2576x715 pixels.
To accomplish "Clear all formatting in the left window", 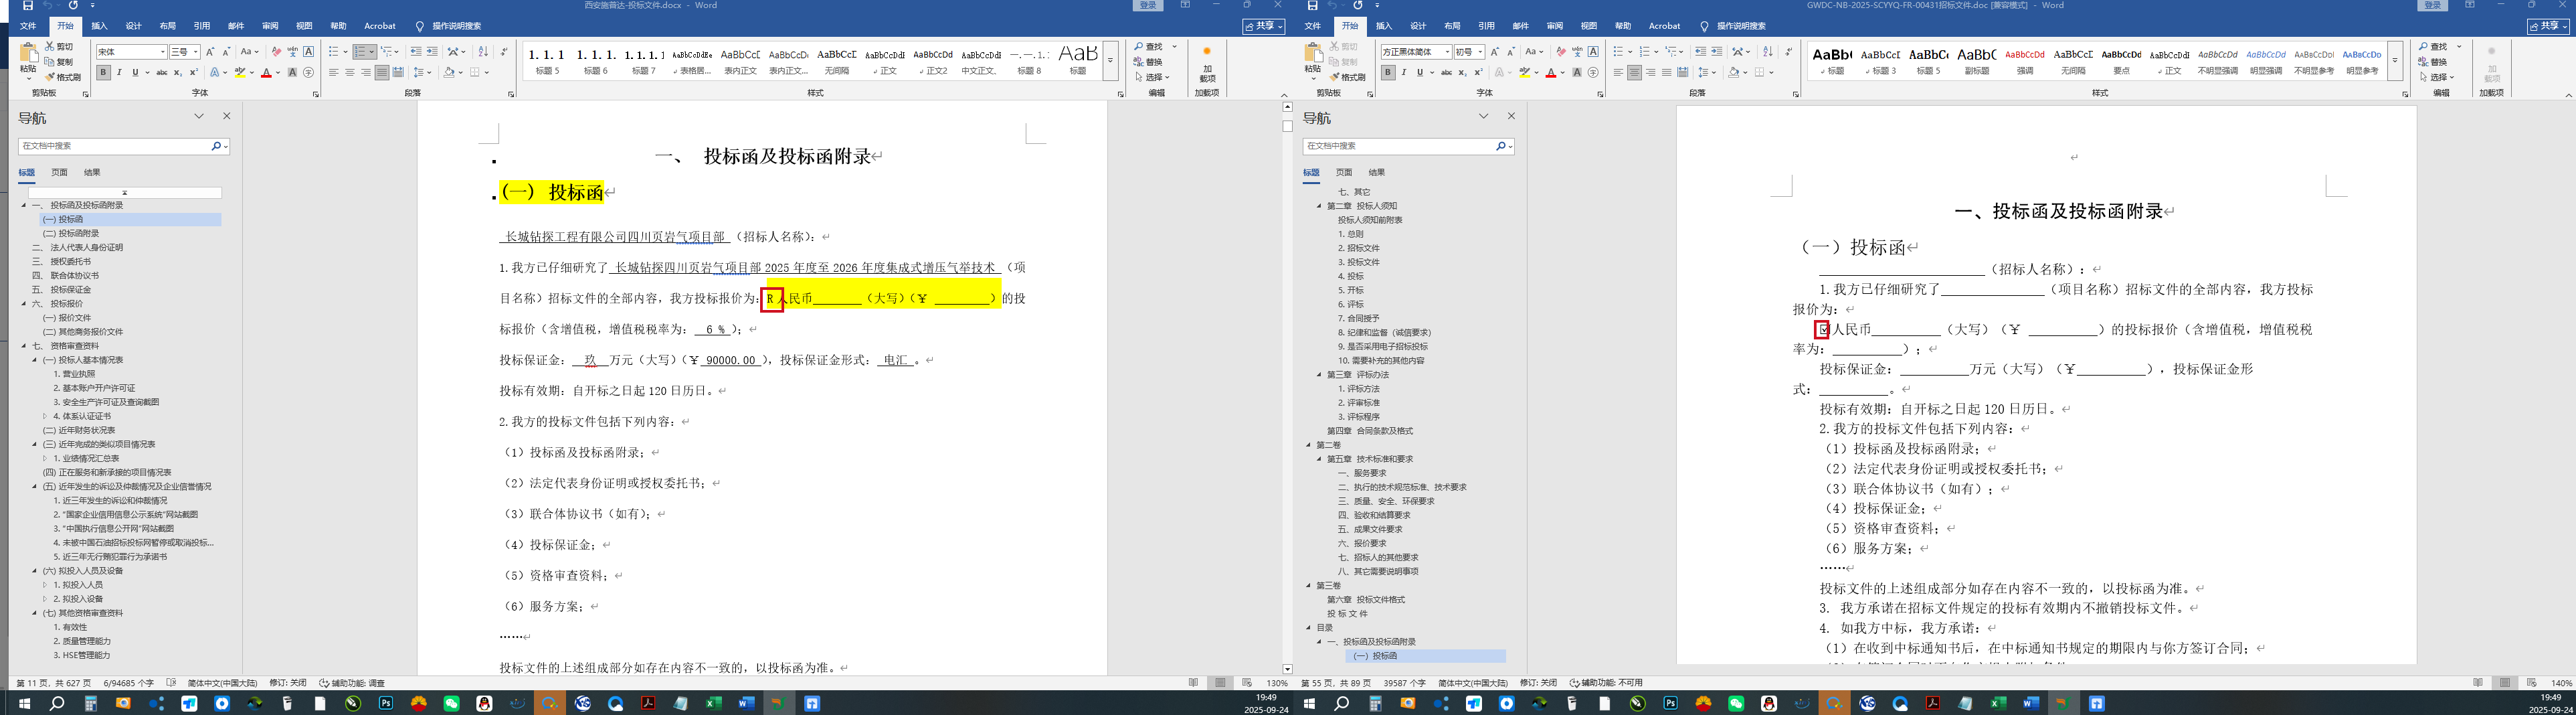I will coord(276,52).
